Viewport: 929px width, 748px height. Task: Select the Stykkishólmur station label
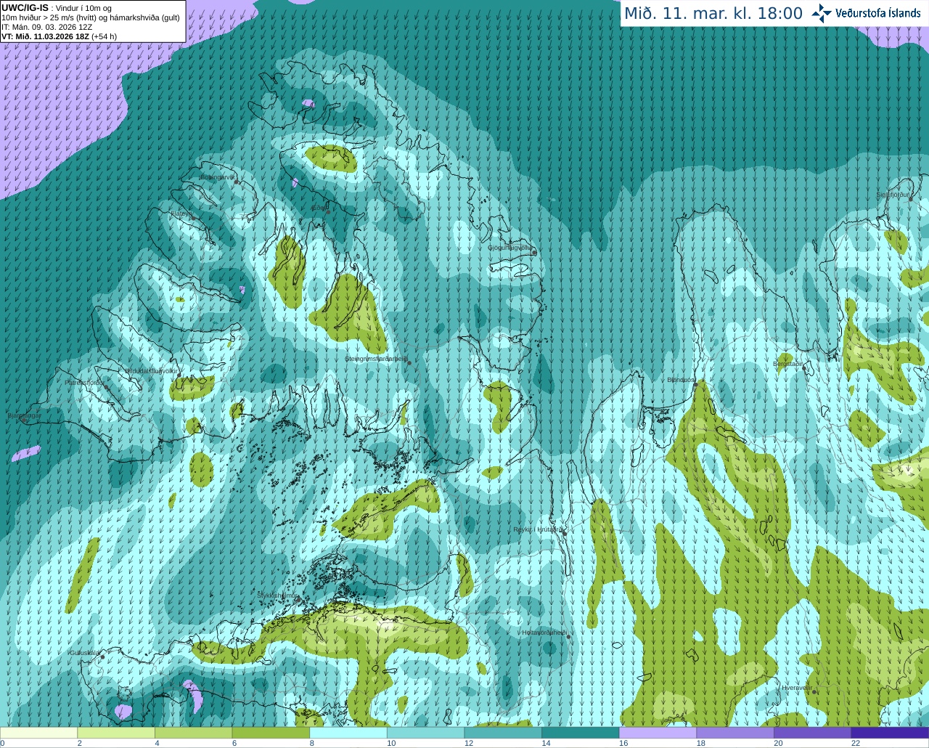coord(277,595)
